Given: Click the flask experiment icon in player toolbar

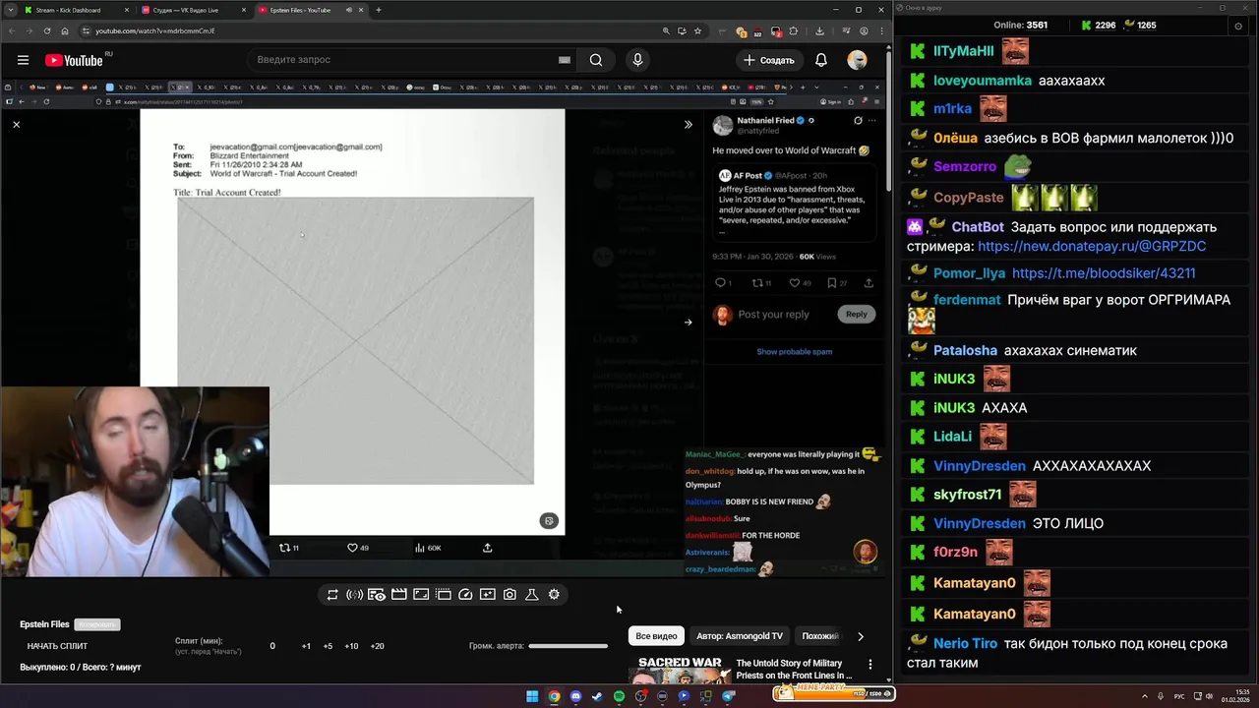Looking at the screenshot, I should point(531,595).
